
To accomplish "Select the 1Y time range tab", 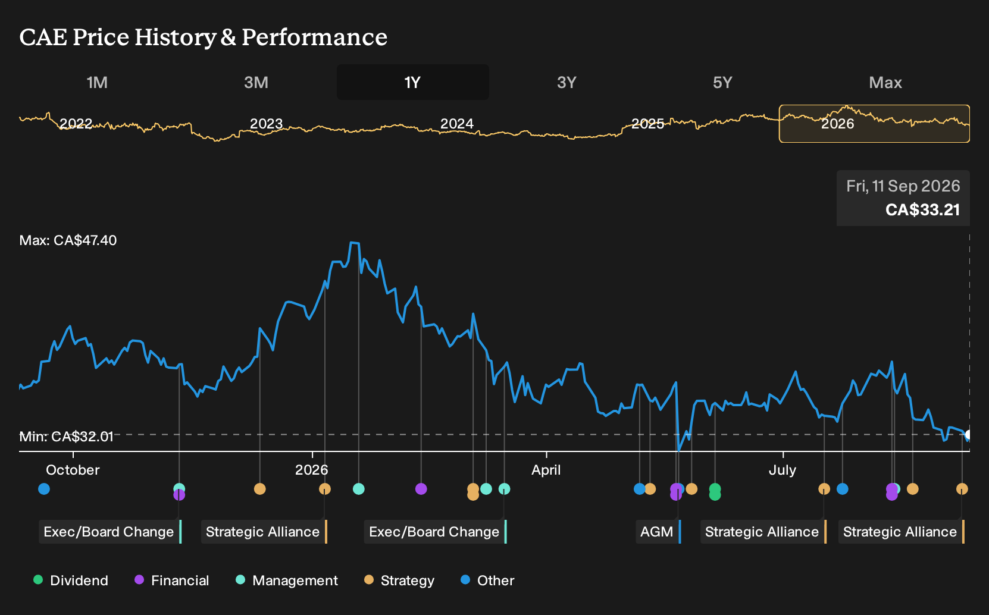I will [412, 82].
